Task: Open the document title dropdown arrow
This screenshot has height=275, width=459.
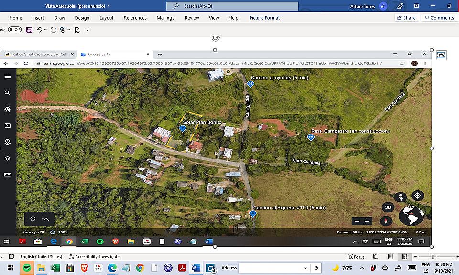Action: click(x=109, y=6)
